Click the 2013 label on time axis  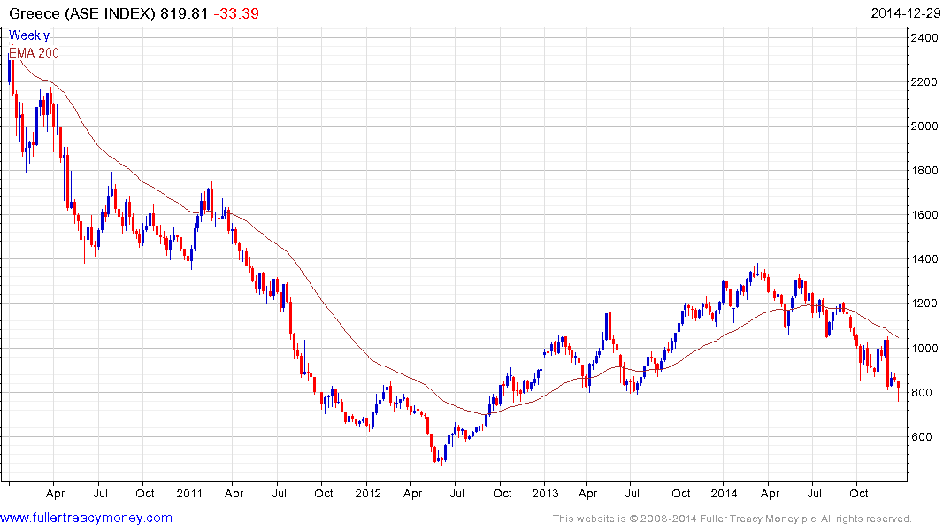click(545, 493)
